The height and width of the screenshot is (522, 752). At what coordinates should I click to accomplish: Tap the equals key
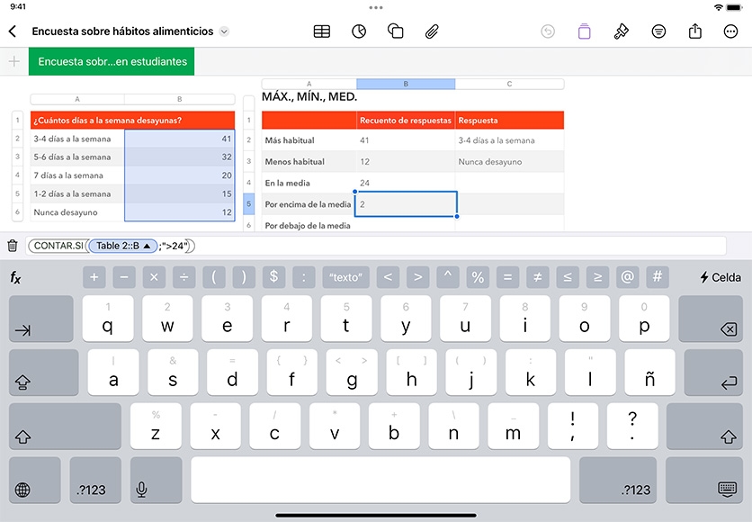click(508, 277)
